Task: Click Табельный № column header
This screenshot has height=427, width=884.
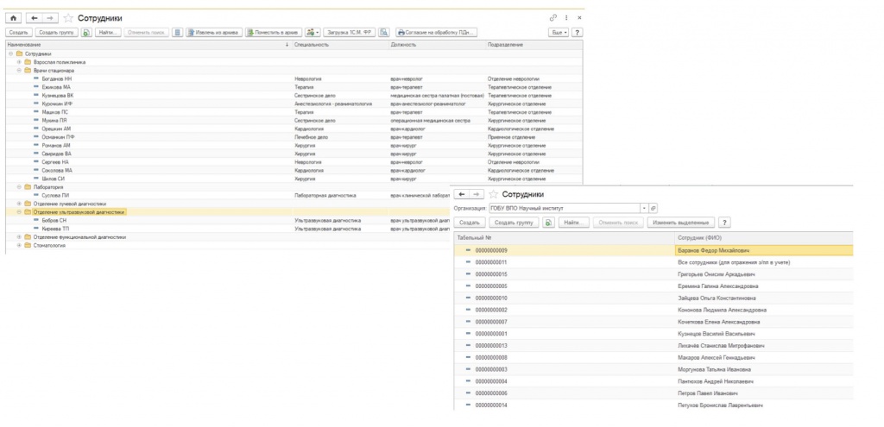Action: (x=564, y=238)
